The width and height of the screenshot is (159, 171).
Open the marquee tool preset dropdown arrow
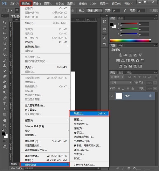[11, 11]
